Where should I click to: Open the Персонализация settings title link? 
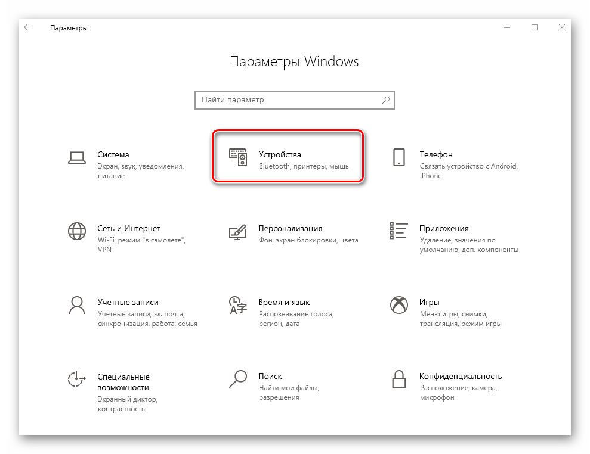coord(290,228)
